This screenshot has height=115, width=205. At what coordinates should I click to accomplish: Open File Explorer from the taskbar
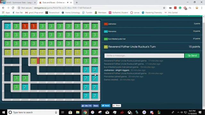tap(78, 112)
